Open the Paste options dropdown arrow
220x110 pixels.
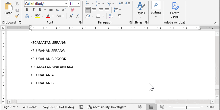click(x=8, y=17)
